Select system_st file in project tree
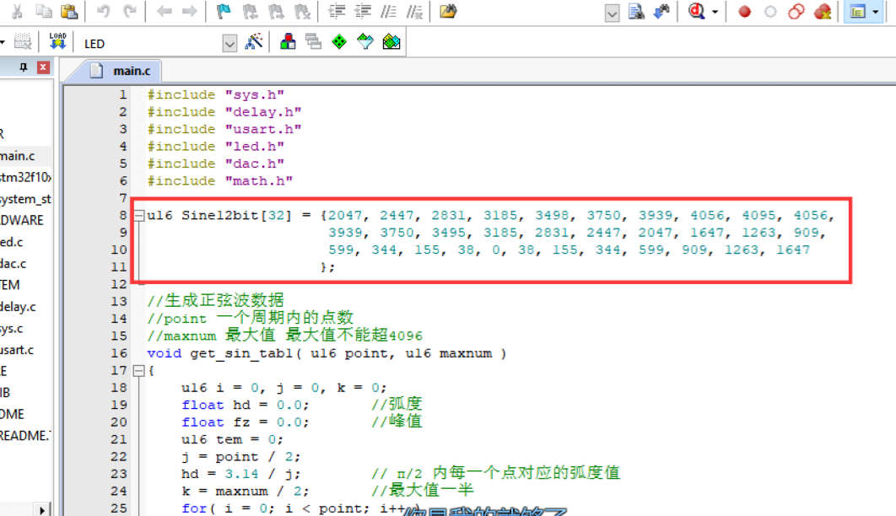Image resolution: width=896 pixels, height=516 pixels. tap(25, 199)
